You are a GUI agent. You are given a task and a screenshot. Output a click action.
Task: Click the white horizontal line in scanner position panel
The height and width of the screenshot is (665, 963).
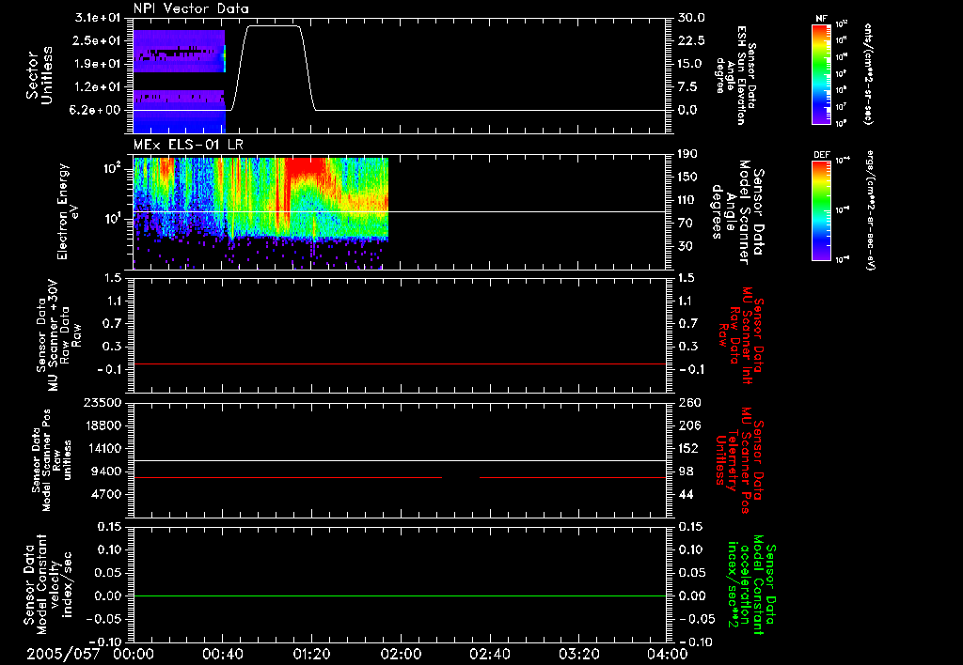pos(400,460)
